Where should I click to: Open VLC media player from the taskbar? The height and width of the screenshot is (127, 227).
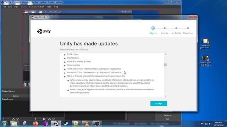coord(87,124)
